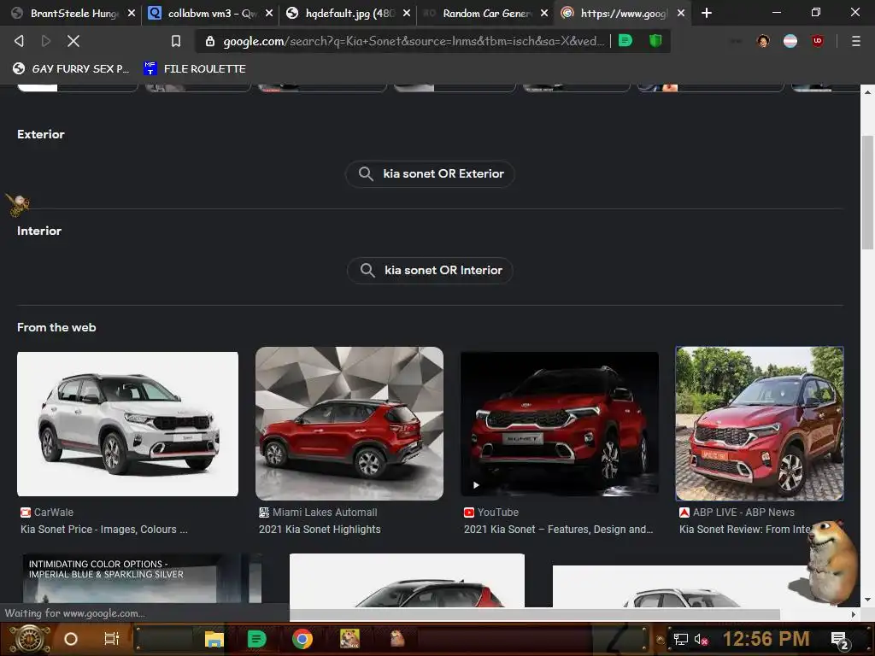Close the hqdefault.jpg tab
Viewport: 875px width, 656px height.
tap(406, 13)
